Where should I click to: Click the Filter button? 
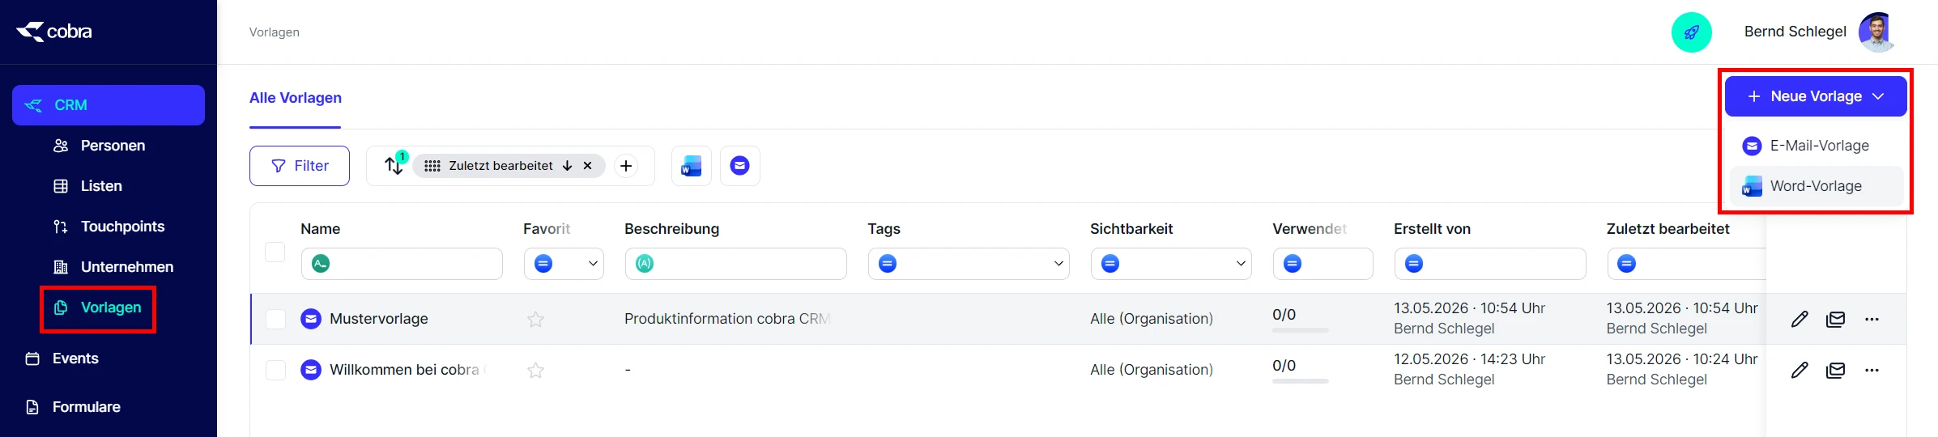click(300, 166)
